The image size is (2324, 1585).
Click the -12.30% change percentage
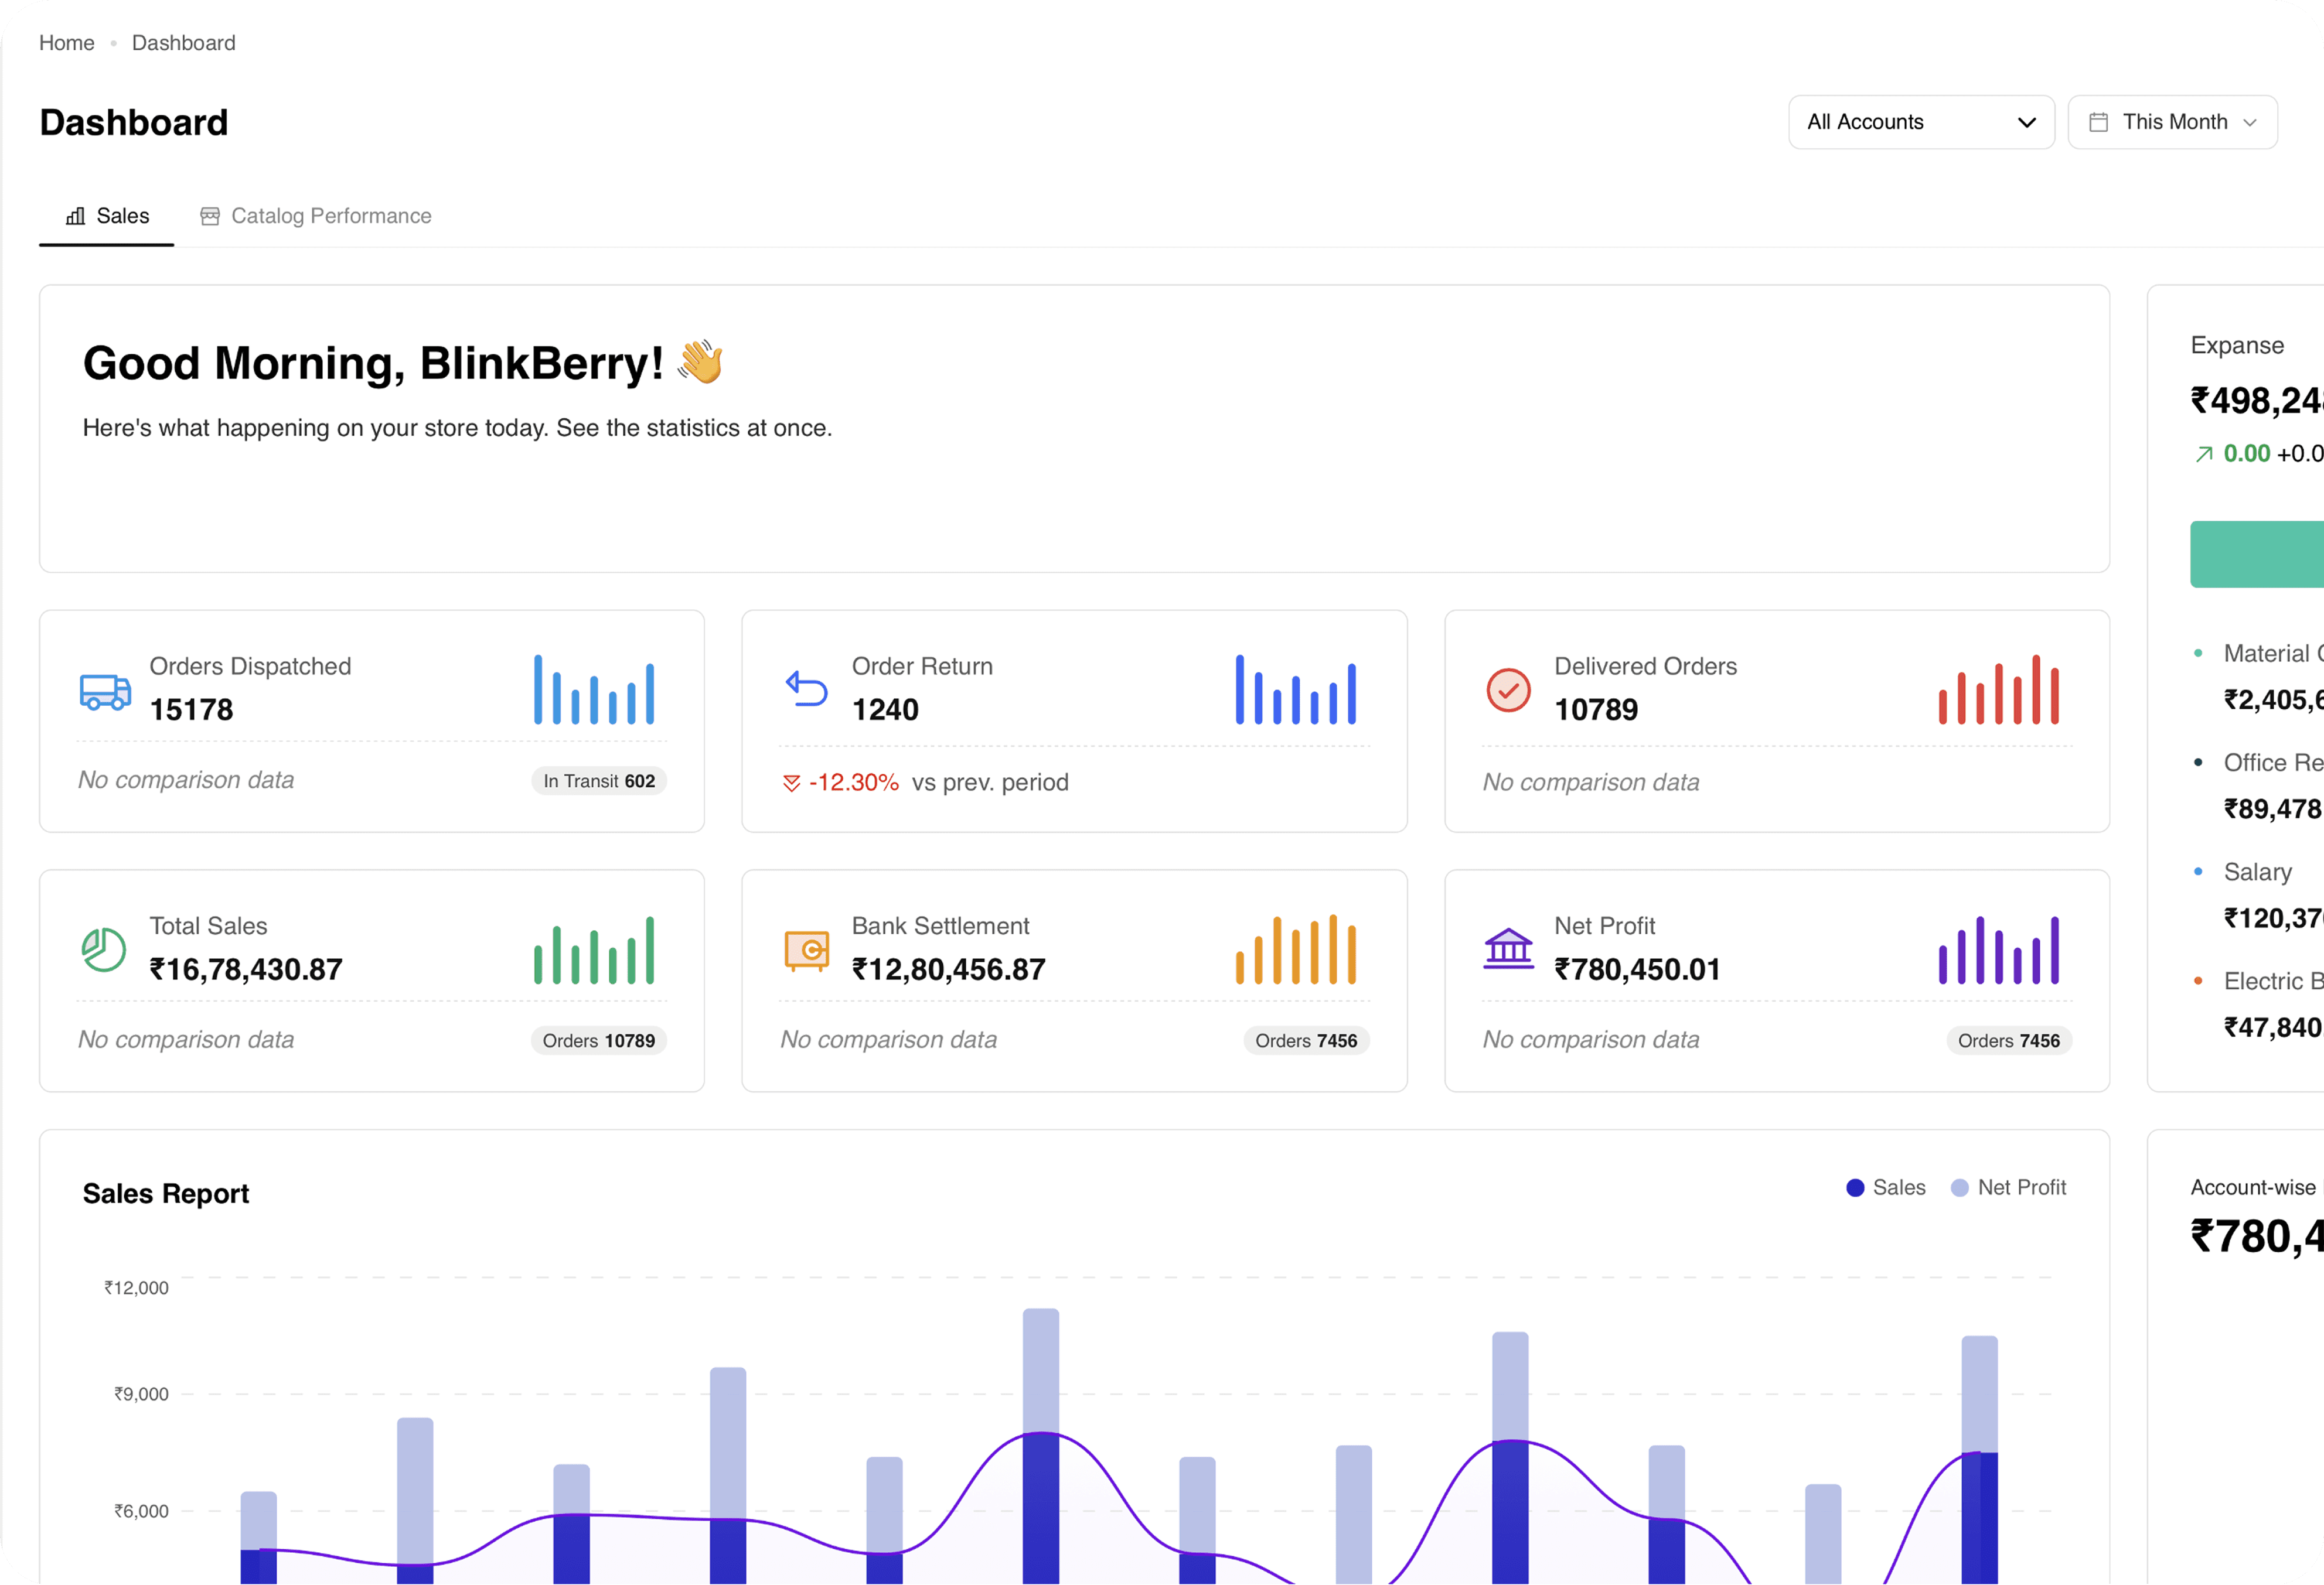click(x=854, y=783)
